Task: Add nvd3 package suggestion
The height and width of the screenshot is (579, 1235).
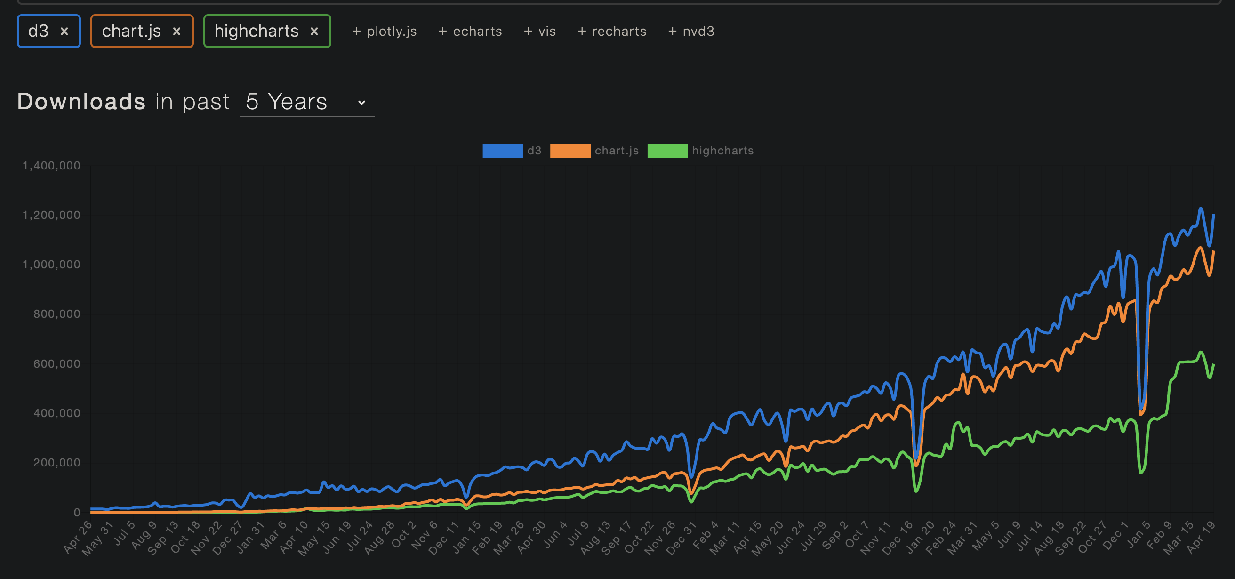Action: coord(691,32)
